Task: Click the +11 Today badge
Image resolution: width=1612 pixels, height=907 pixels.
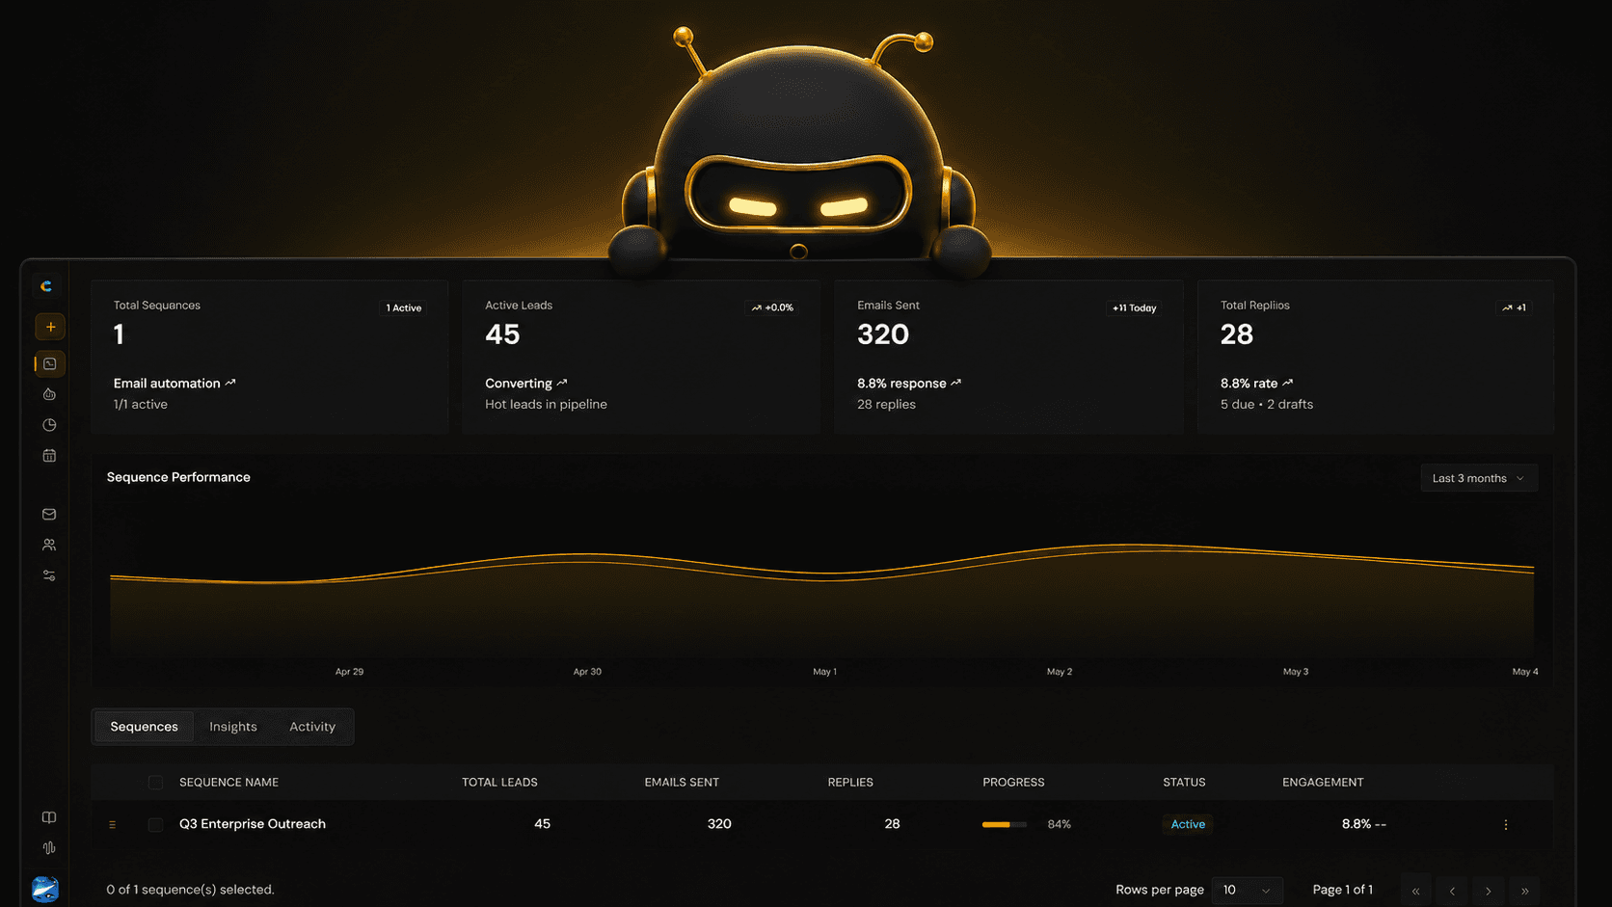Action: (x=1135, y=307)
